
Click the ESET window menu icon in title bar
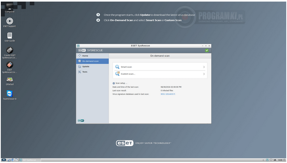click(x=78, y=46)
